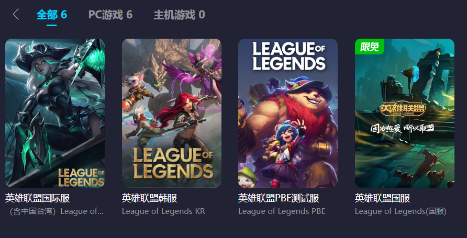Click the back arrow icon
This screenshot has height=238, width=467.
pyautogui.click(x=16, y=14)
